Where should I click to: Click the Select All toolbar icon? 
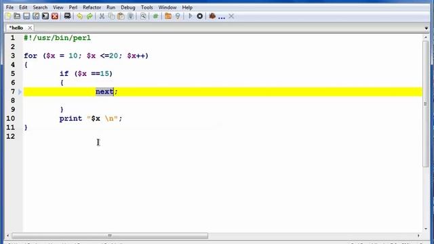(x=130, y=16)
